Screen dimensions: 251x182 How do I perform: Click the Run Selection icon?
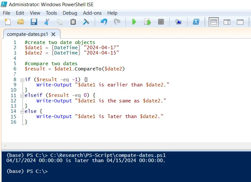click(148, 22)
